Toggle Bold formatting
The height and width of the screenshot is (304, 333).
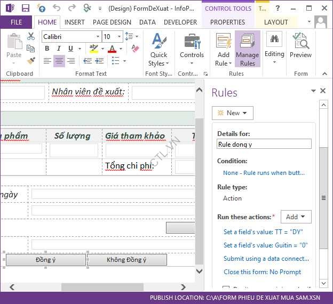[x=47, y=49]
